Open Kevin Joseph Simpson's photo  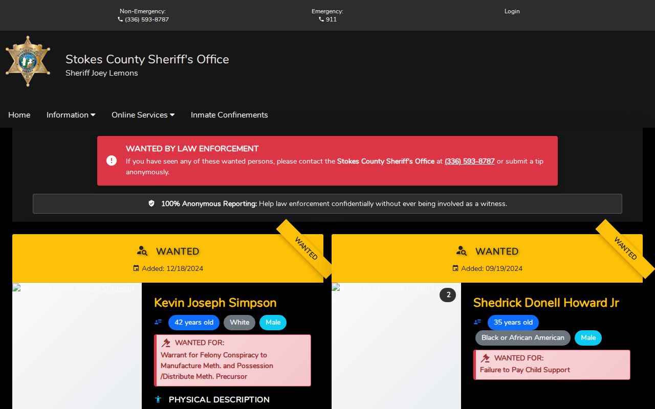(77, 346)
